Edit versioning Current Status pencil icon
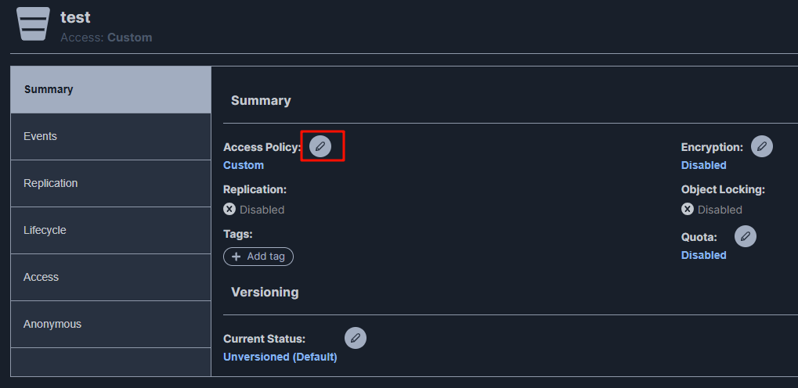The width and height of the screenshot is (798, 388). pyautogui.click(x=356, y=338)
